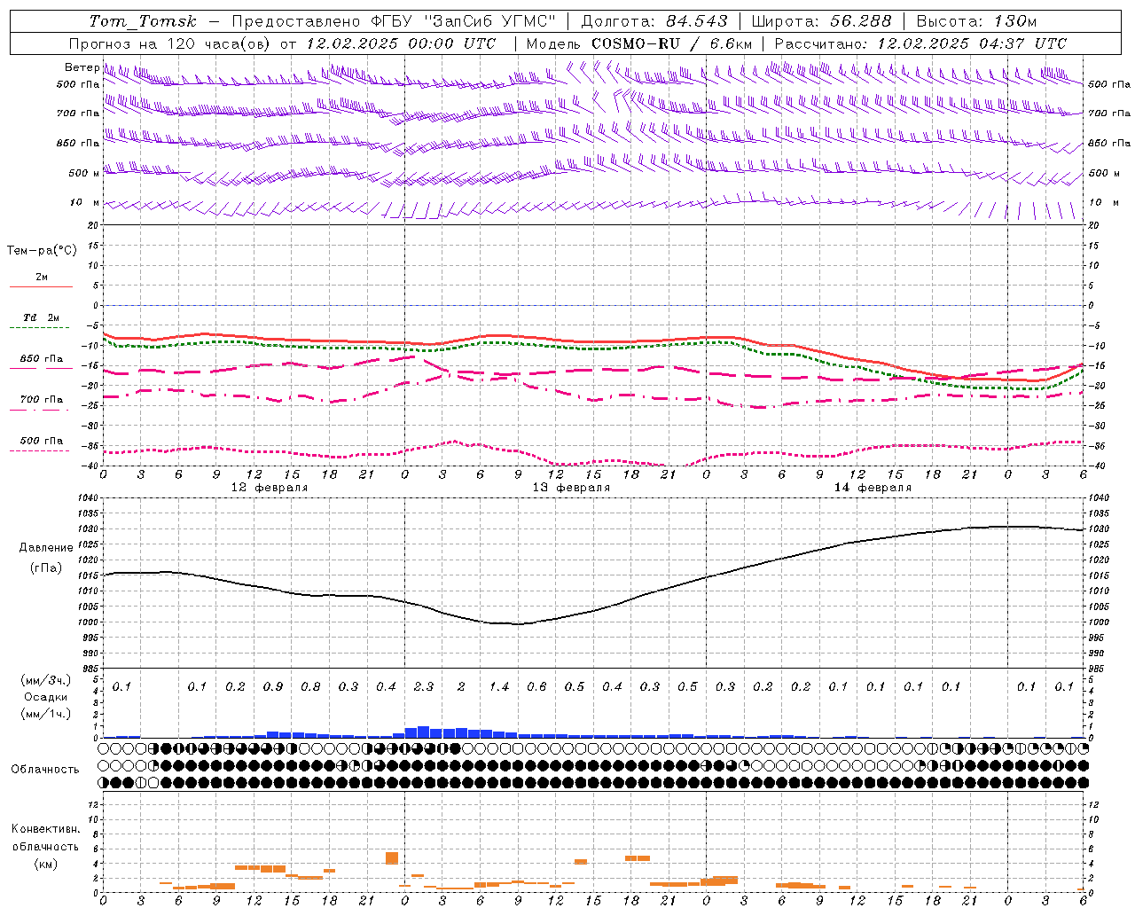
Task: Click the Давление panel label
Action: pyautogui.click(x=46, y=548)
